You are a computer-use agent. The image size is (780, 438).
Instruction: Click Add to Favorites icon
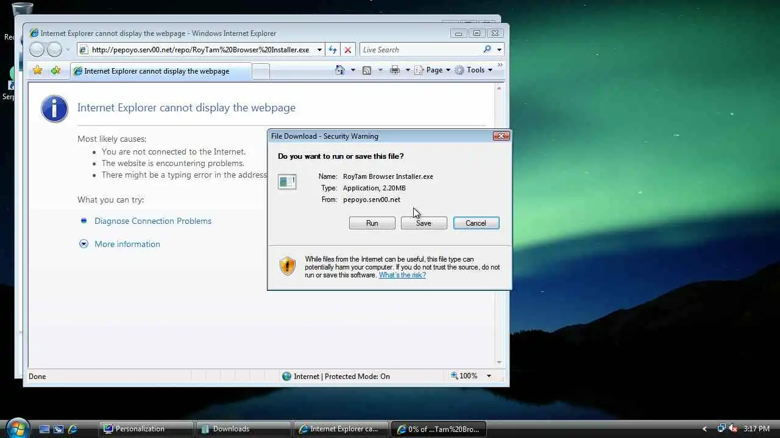56,71
